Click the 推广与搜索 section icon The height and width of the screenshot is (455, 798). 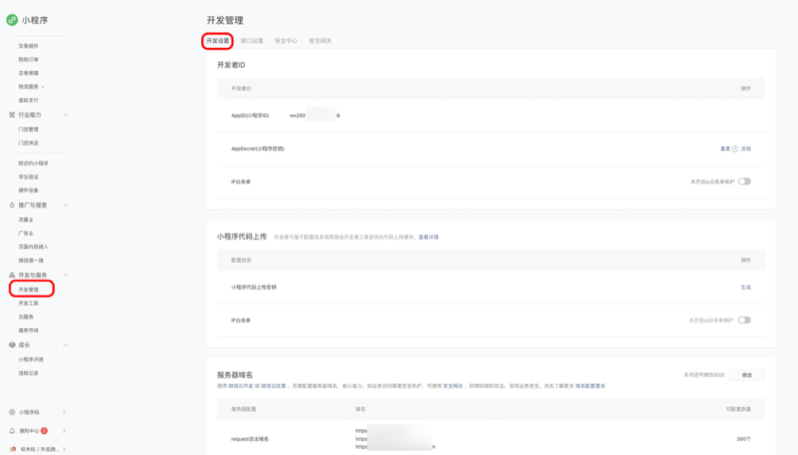pos(11,205)
